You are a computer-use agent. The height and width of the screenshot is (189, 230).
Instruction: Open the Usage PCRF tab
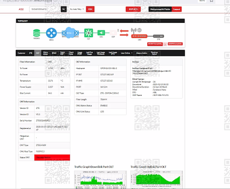(x=80, y=53)
